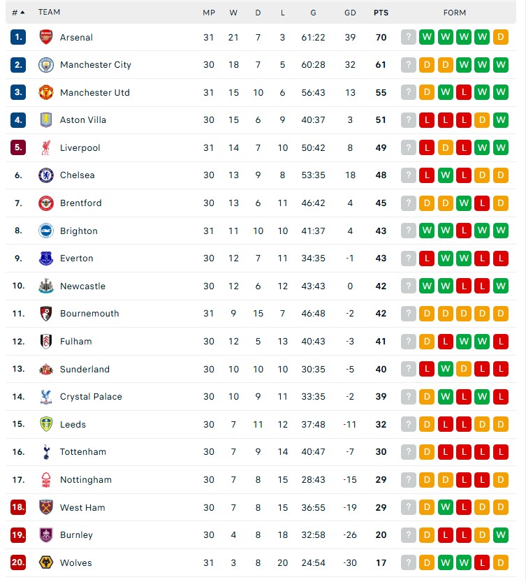Click West Ham's red relegation position marker

(x=17, y=507)
